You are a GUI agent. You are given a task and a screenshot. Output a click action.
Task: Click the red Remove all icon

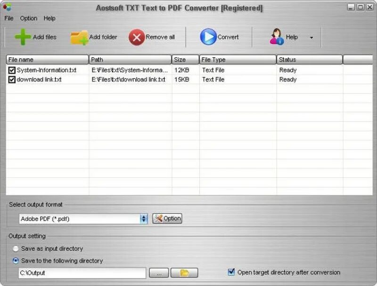(137, 37)
